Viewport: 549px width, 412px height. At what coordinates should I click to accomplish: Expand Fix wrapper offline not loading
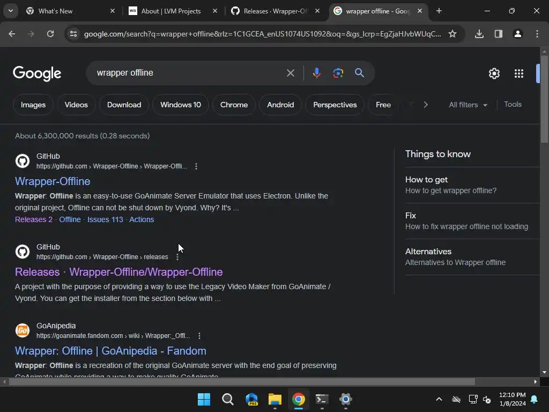tap(472, 221)
